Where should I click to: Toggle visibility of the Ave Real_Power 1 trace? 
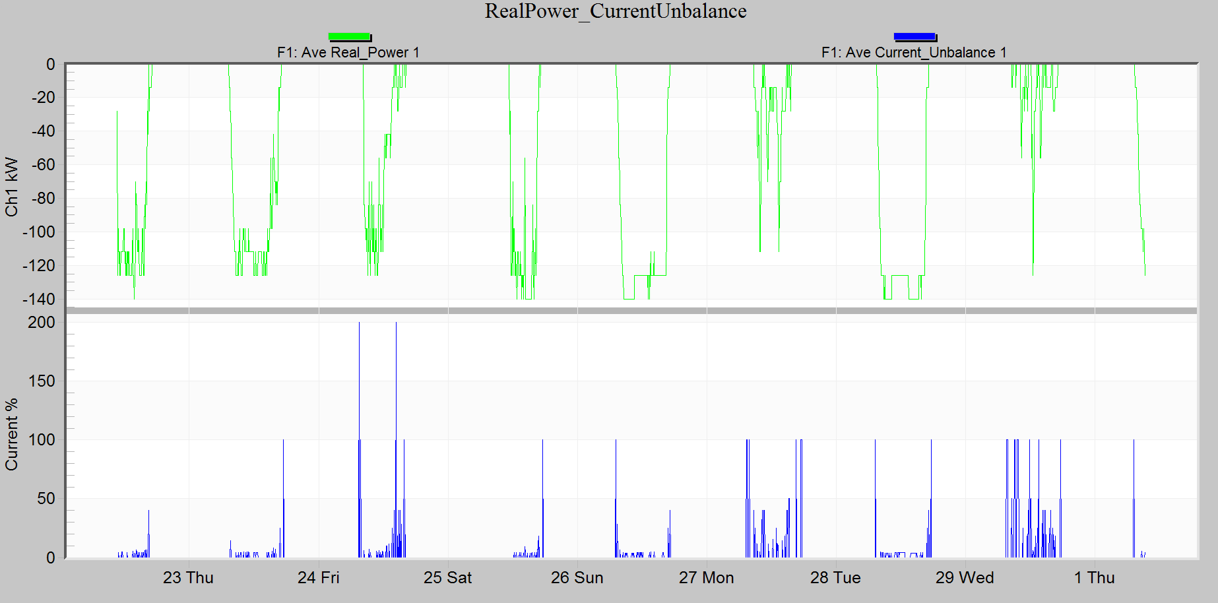click(x=350, y=36)
